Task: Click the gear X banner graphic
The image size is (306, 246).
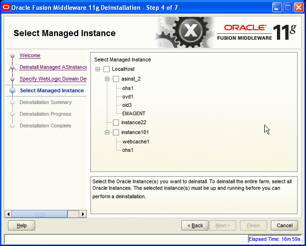Action: click(186, 32)
